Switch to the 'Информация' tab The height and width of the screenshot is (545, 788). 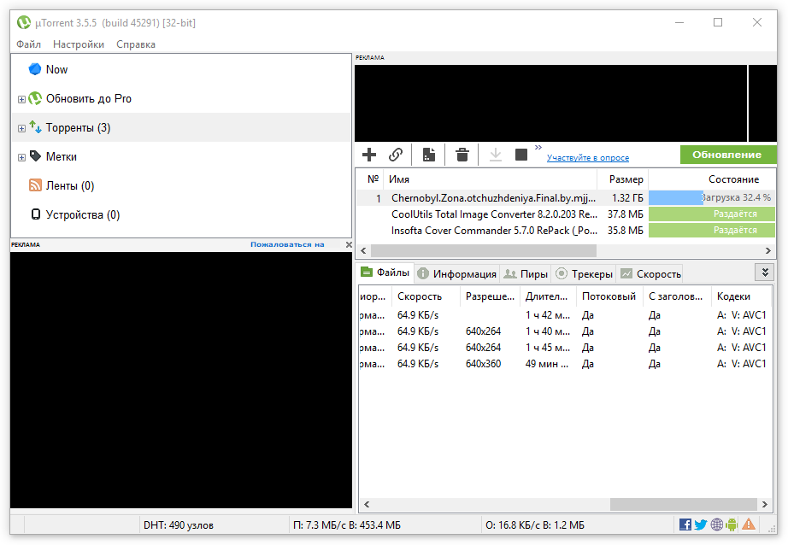tap(457, 273)
